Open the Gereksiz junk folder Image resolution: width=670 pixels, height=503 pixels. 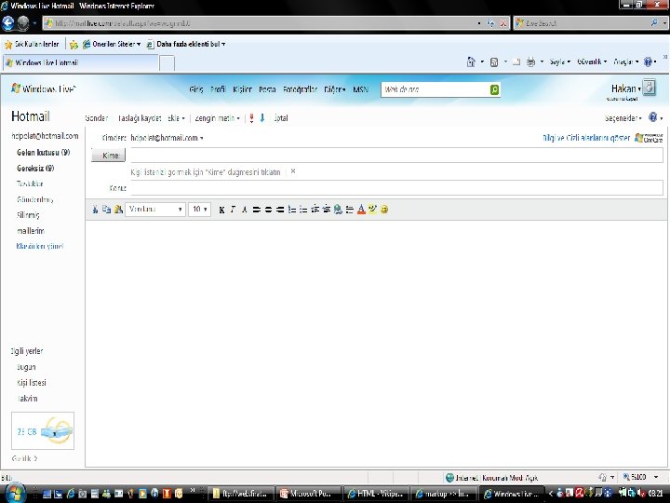click(x=35, y=168)
